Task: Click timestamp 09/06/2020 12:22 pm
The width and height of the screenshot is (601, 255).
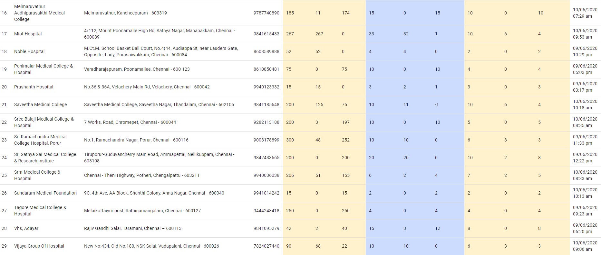Action: pyautogui.click(x=585, y=158)
